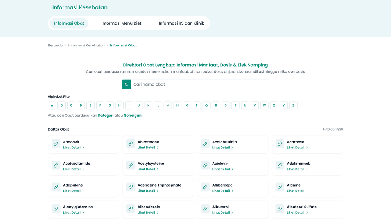Filter drugs by letter E
Viewport: 391px width, 221px height.
click(x=91, y=105)
